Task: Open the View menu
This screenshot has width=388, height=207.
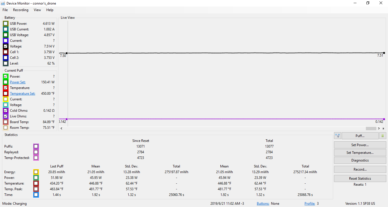Action: tap(37, 10)
